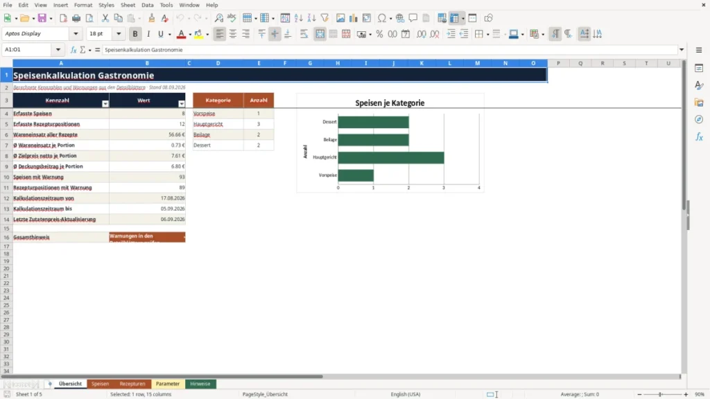710x399 pixels.
Task: Toggle Center Vertically alignment
Action: tap(275, 34)
